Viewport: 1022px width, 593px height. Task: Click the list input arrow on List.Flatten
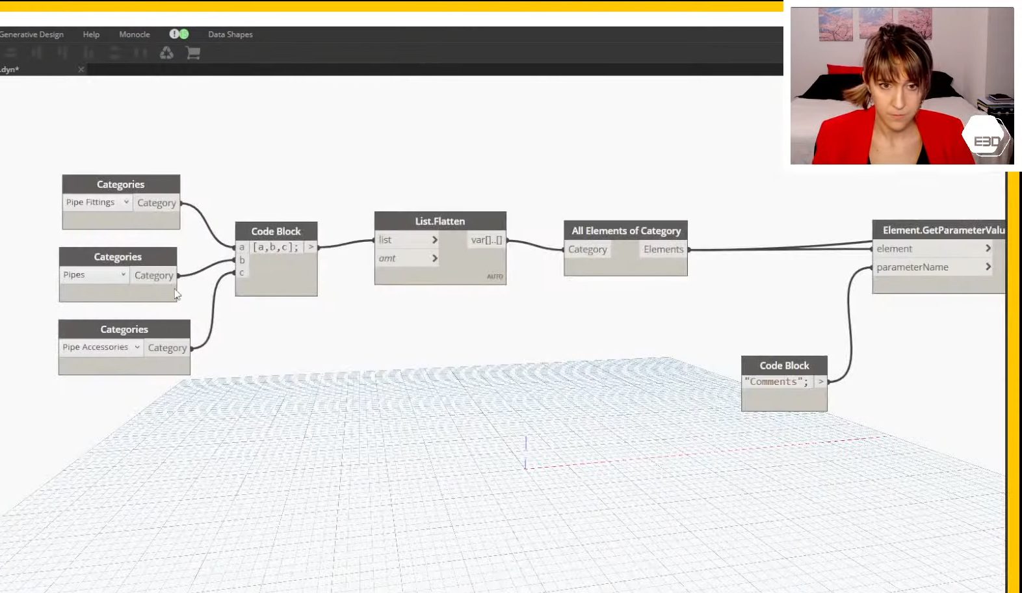tap(435, 240)
